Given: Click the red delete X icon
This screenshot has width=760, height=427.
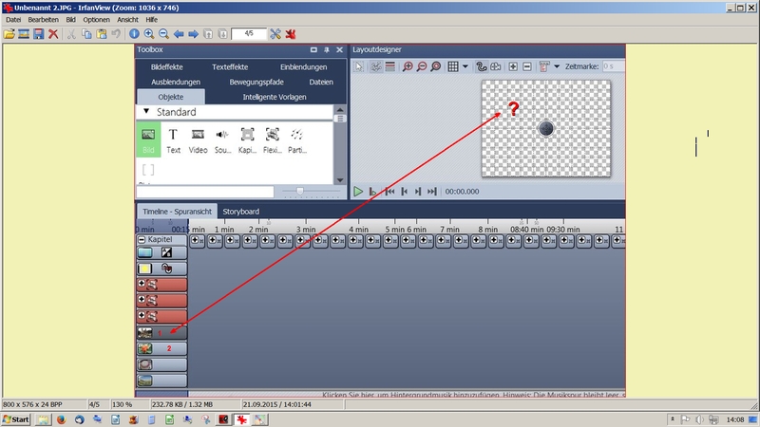Looking at the screenshot, I should (53, 34).
